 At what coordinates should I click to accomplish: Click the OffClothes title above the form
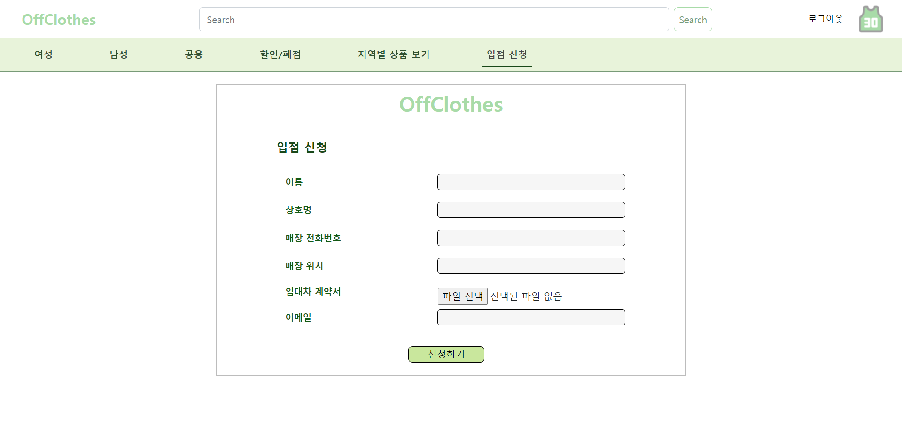pos(451,104)
